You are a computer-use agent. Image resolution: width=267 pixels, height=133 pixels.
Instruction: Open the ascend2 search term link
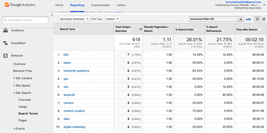(69, 95)
